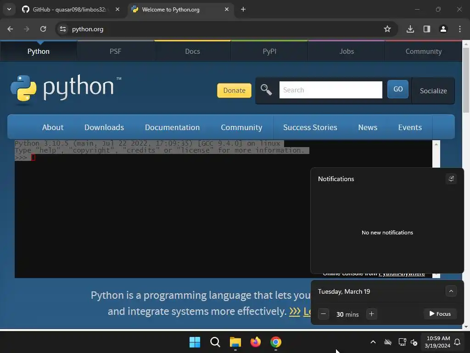This screenshot has height=353, width=470.
Task: Click the notification bell icon
Action: 458,342
